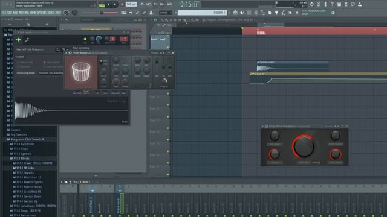Click the playlist draw pencil tool
The width and height of the screenshot is (387, 217).
[163, 20]
